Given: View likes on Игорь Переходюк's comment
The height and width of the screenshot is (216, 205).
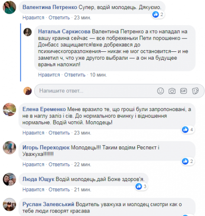Looking at the screenshot, I should coord(188,161).
